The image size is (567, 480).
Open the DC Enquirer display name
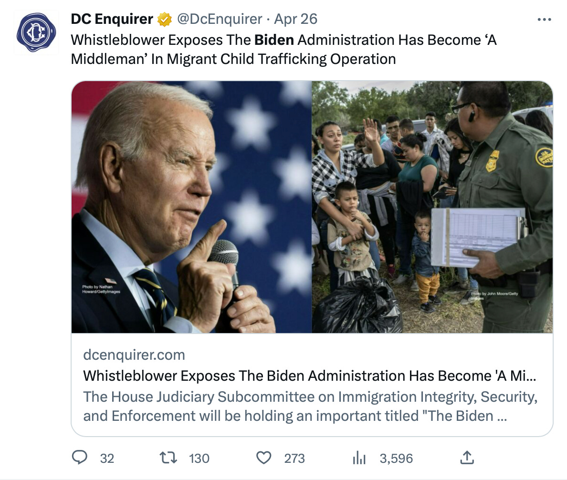pos(112,19)
